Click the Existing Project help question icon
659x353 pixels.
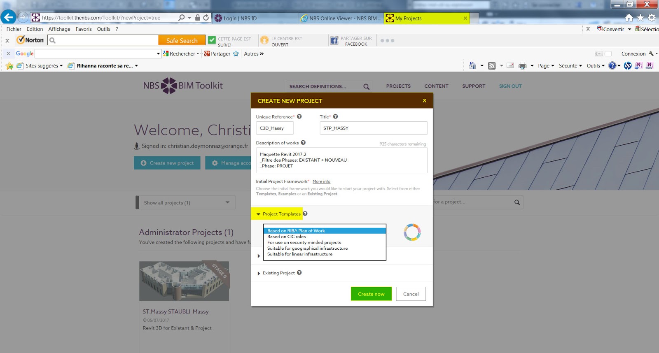click(x=299, y=272)
